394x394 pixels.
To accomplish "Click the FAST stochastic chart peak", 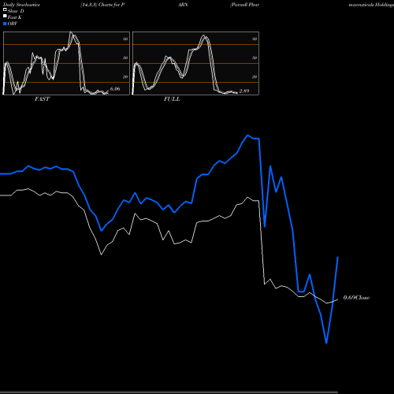I will point(71,32).
